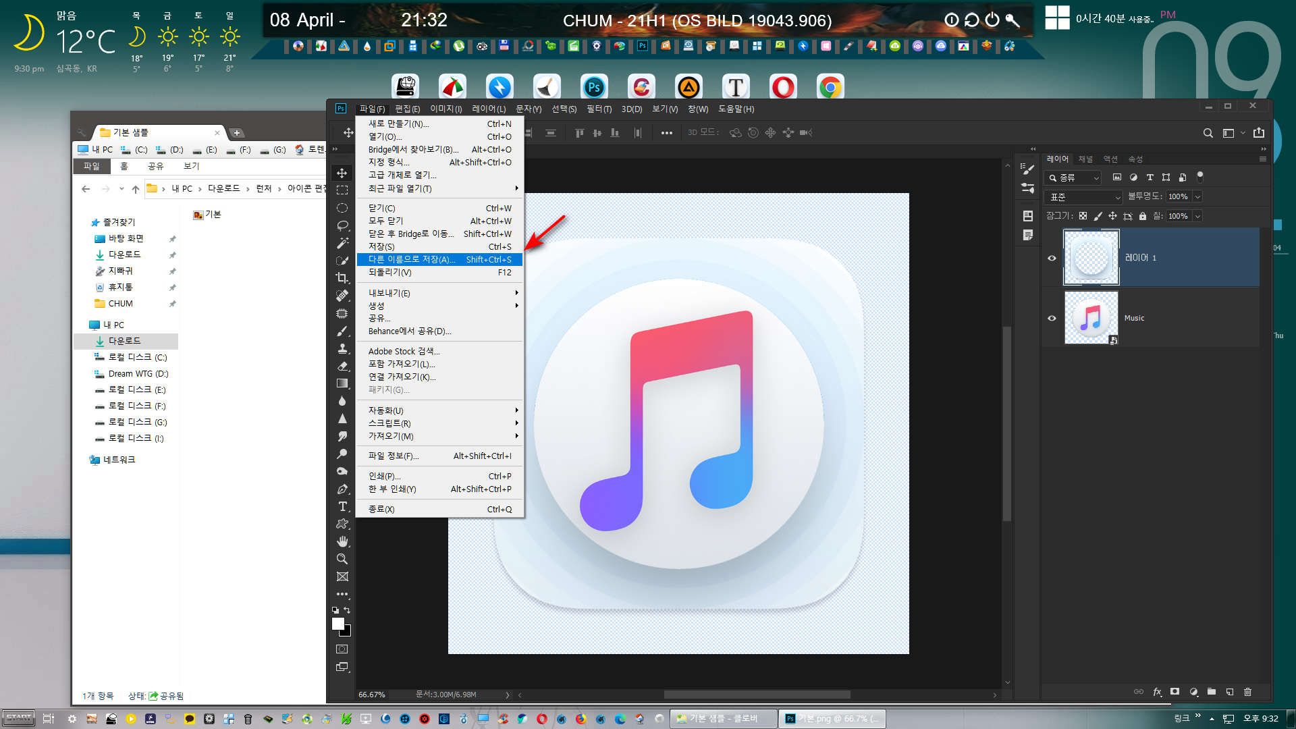Toggle Quick Mask mode
The image size is (1296, 729).
coord(342,649)
